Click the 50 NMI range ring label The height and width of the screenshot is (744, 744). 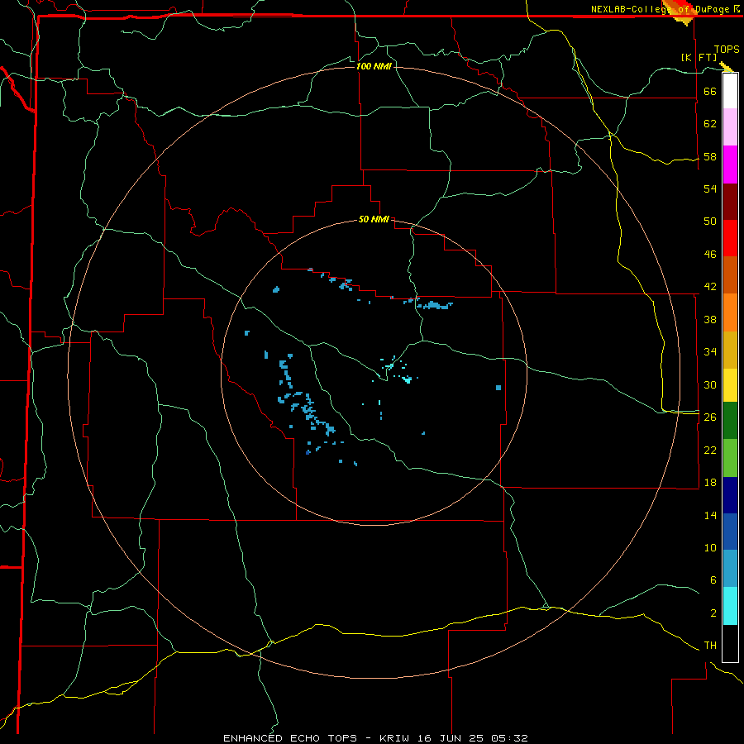pyautogui.click(x=374, y=219)
